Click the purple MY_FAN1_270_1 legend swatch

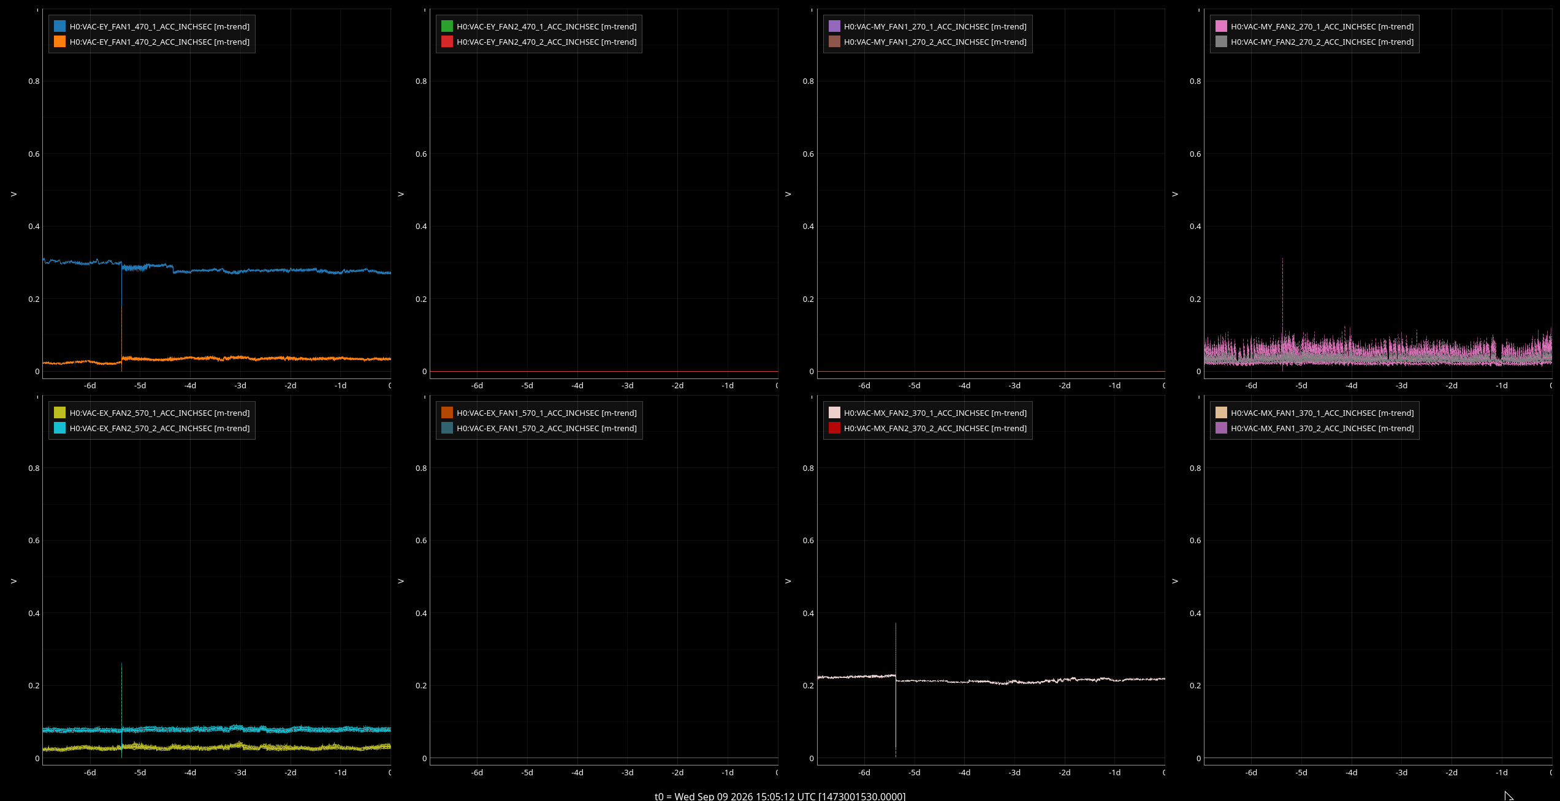[x=834, y=26]
